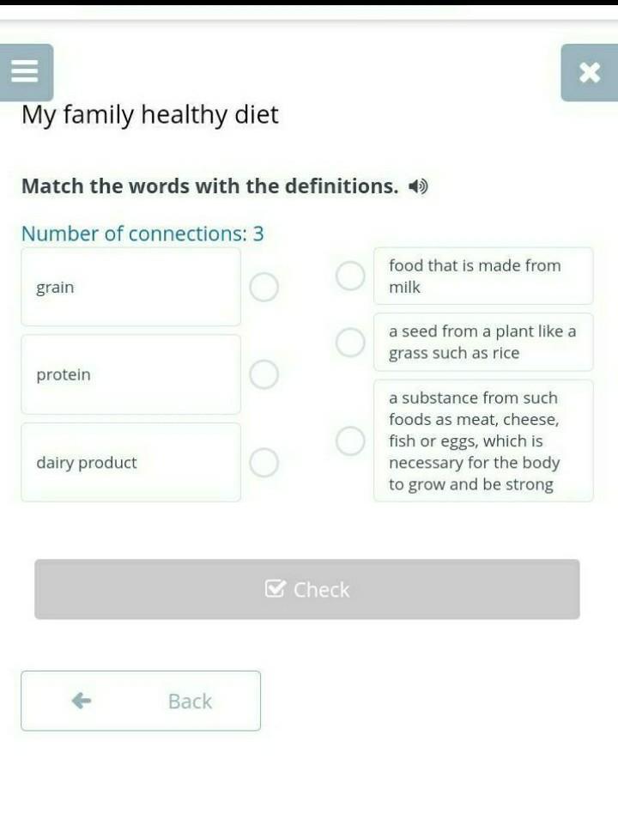Play audio for the task instruction
This screenshot has width=618, height=826.
point(418,186)
